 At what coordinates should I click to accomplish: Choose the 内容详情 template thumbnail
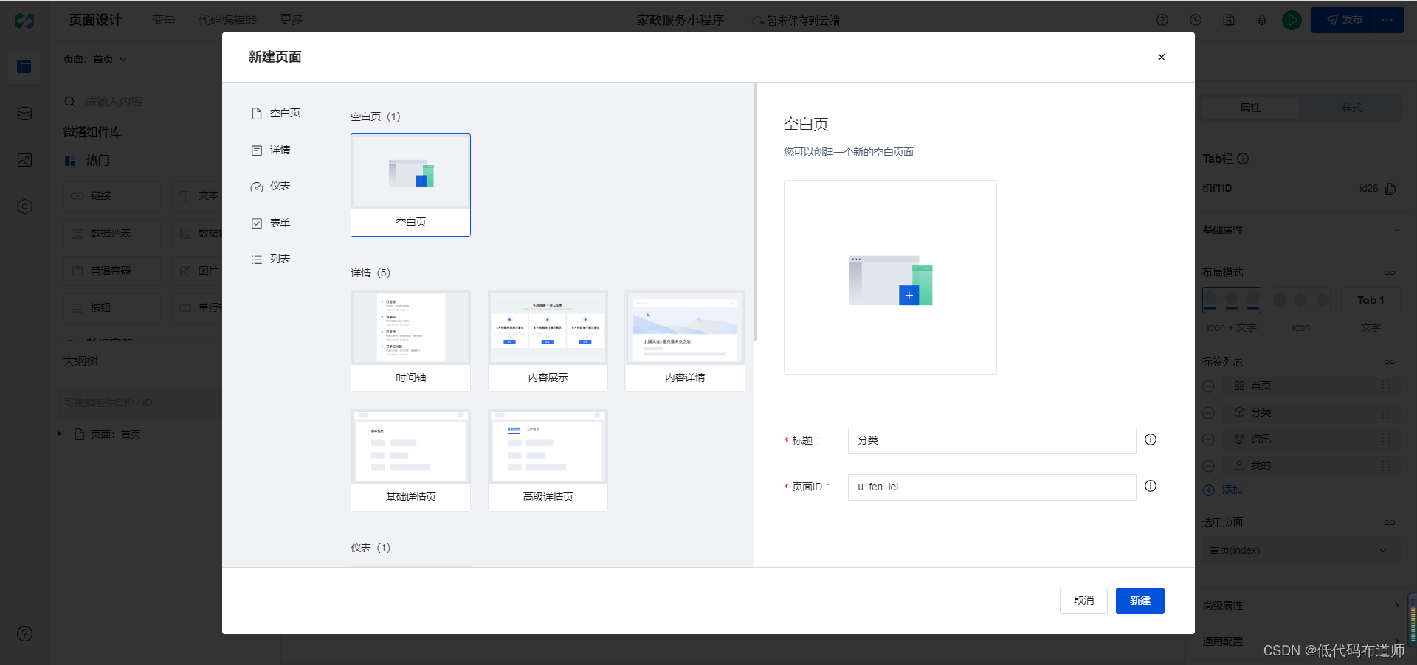click(x=685, y=341)
